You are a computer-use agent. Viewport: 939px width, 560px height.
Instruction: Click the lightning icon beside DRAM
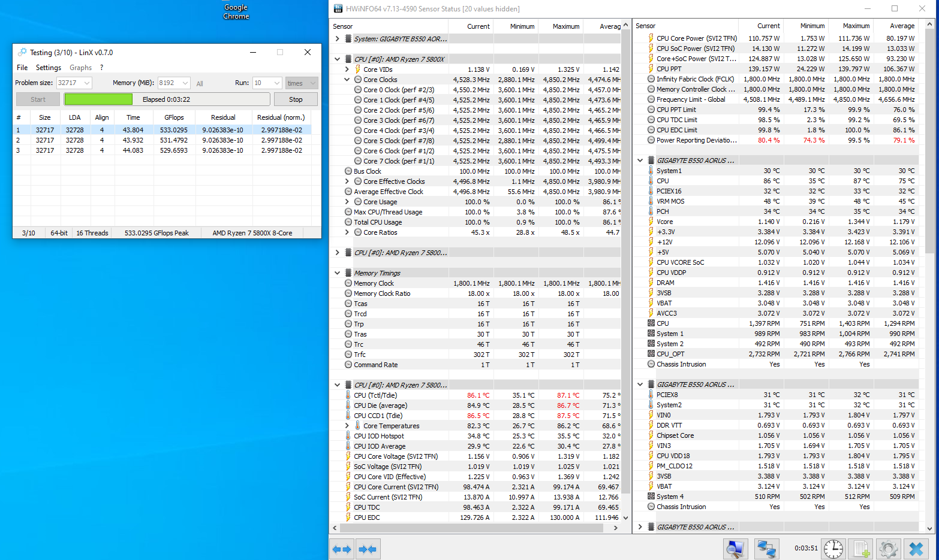click(x=651, y=283)
